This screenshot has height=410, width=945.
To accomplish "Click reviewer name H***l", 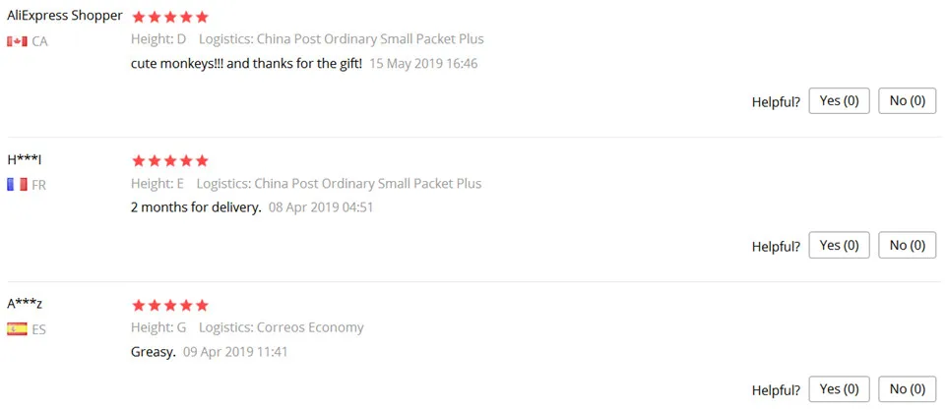I will click(24, 159).
